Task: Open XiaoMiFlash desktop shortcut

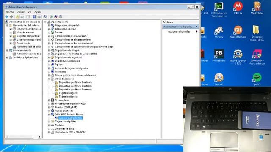Action: point(238,32)
